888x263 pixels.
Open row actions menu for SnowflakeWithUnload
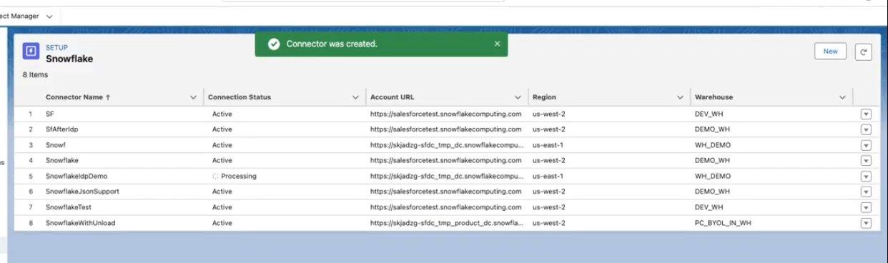(x=866, y=223)
